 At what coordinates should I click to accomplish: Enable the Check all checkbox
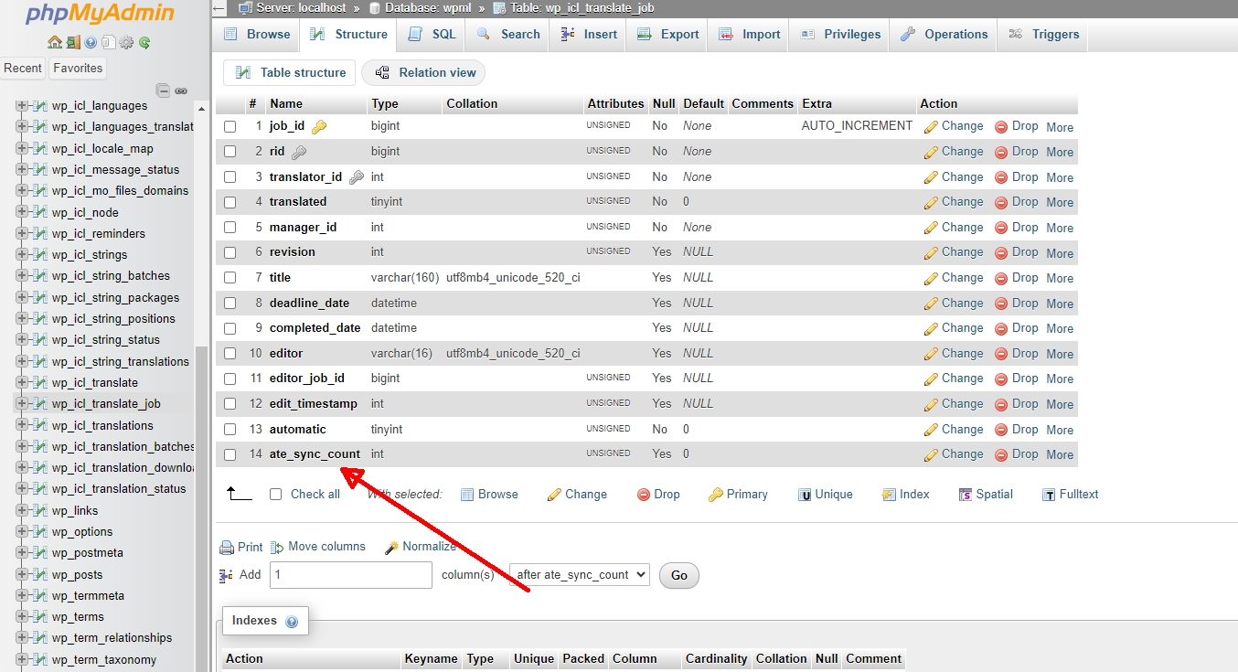coord(275,495)
